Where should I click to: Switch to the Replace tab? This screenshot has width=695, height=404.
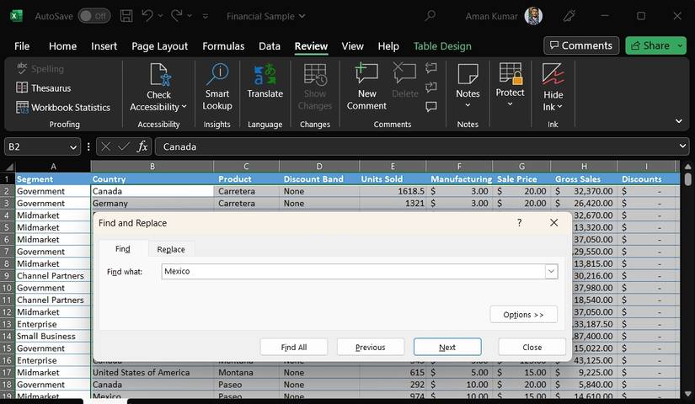tap(171, 249)
